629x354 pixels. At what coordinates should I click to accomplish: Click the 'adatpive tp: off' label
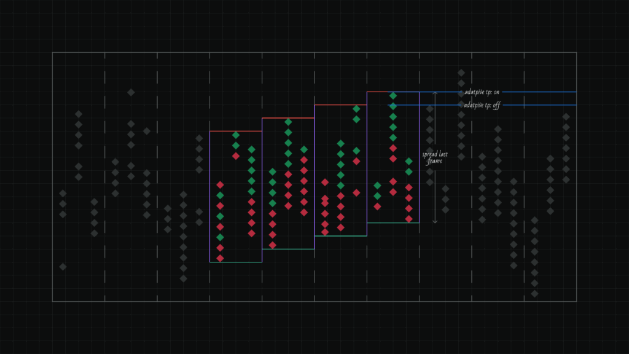click(x=482, y=105)
